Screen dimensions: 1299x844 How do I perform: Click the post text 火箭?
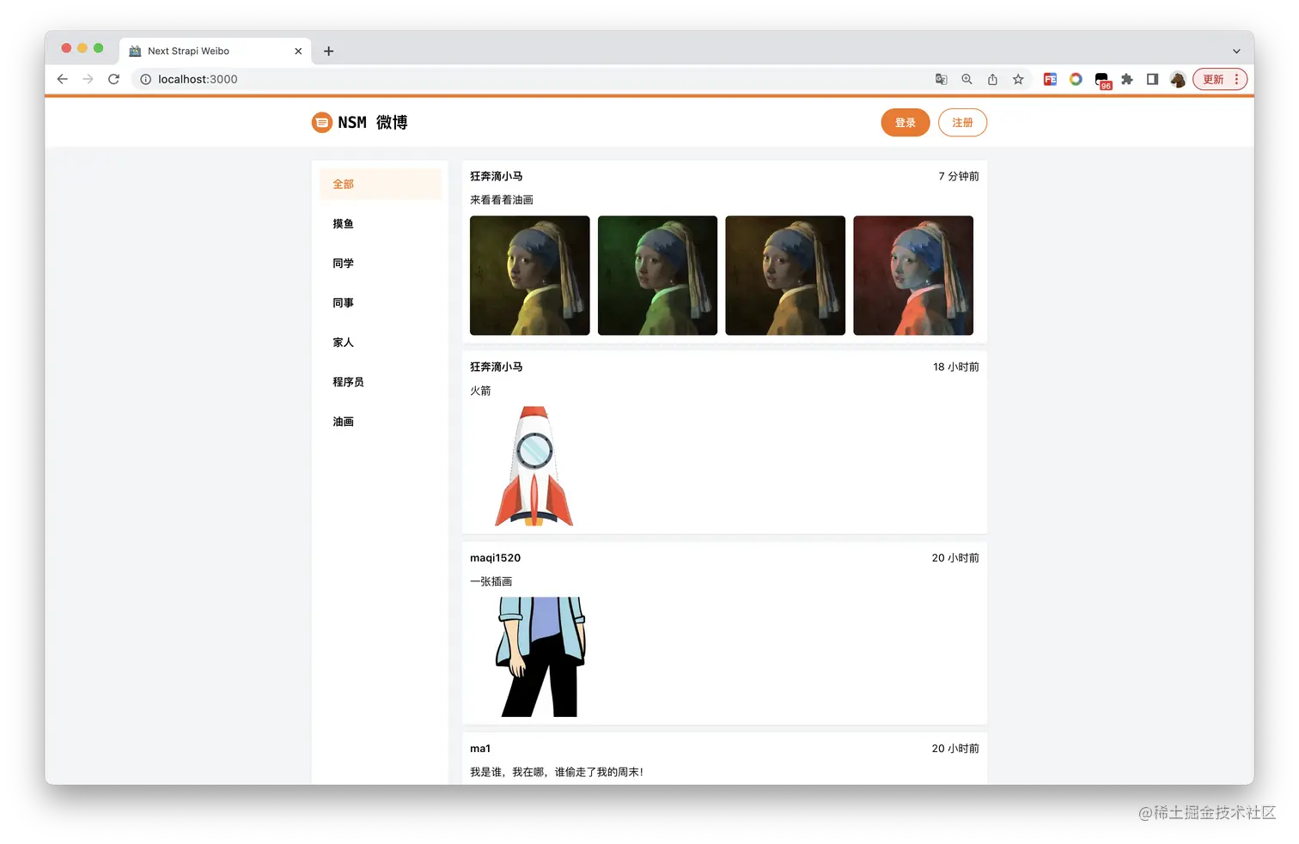(x=480, y=390)
